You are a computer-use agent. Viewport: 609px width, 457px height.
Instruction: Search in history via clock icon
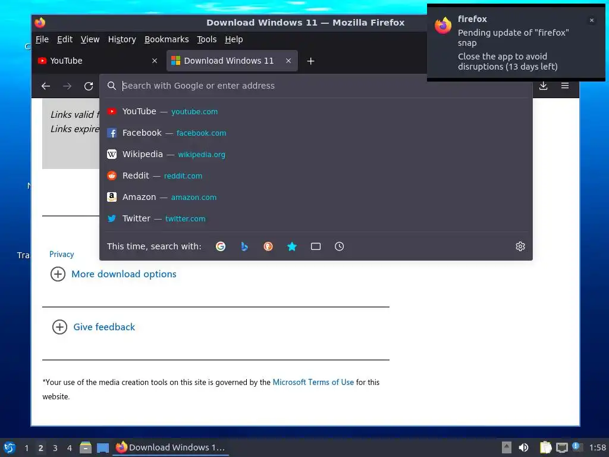pos(340,246)
